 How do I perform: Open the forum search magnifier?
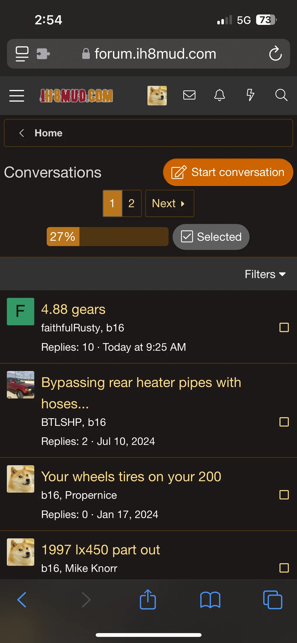[x=281, y=95]
